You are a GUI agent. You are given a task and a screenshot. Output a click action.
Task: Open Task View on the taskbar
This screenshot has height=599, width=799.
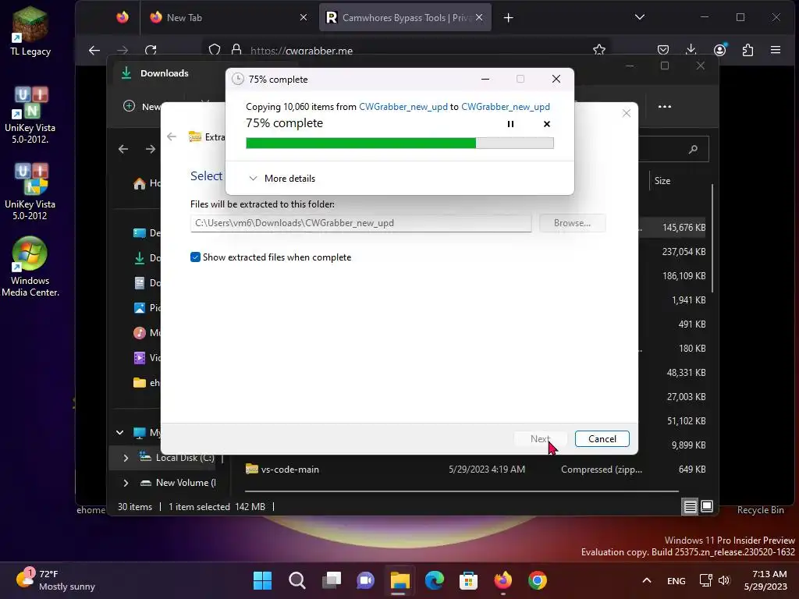[331, 580]
